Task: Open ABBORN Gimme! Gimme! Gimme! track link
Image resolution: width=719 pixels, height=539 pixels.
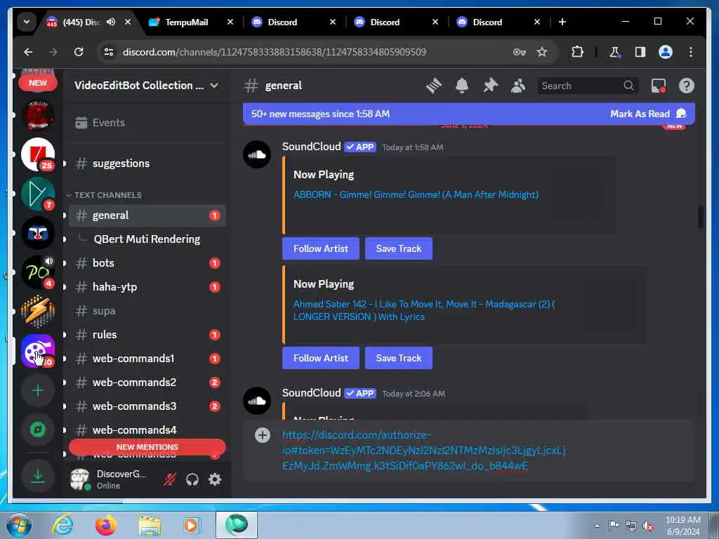Action: (416, 195)
